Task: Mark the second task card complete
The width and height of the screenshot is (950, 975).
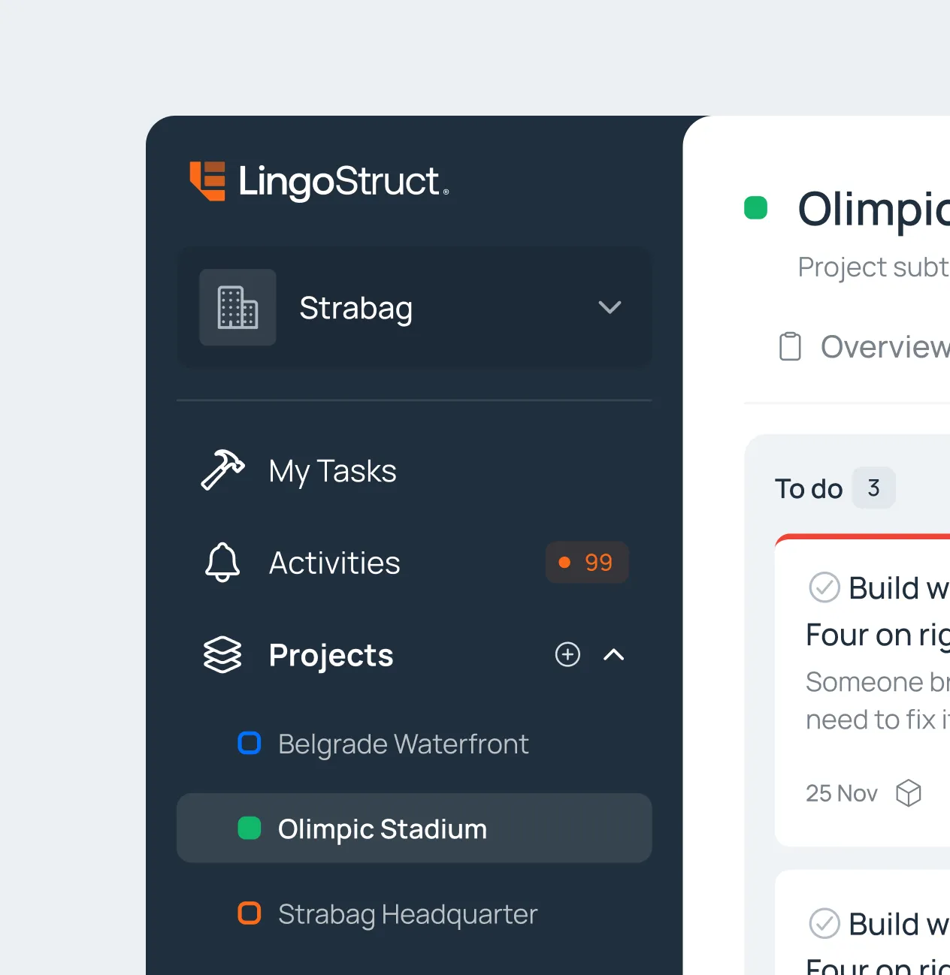Action: pyautogui.click(x=824, y=923)
